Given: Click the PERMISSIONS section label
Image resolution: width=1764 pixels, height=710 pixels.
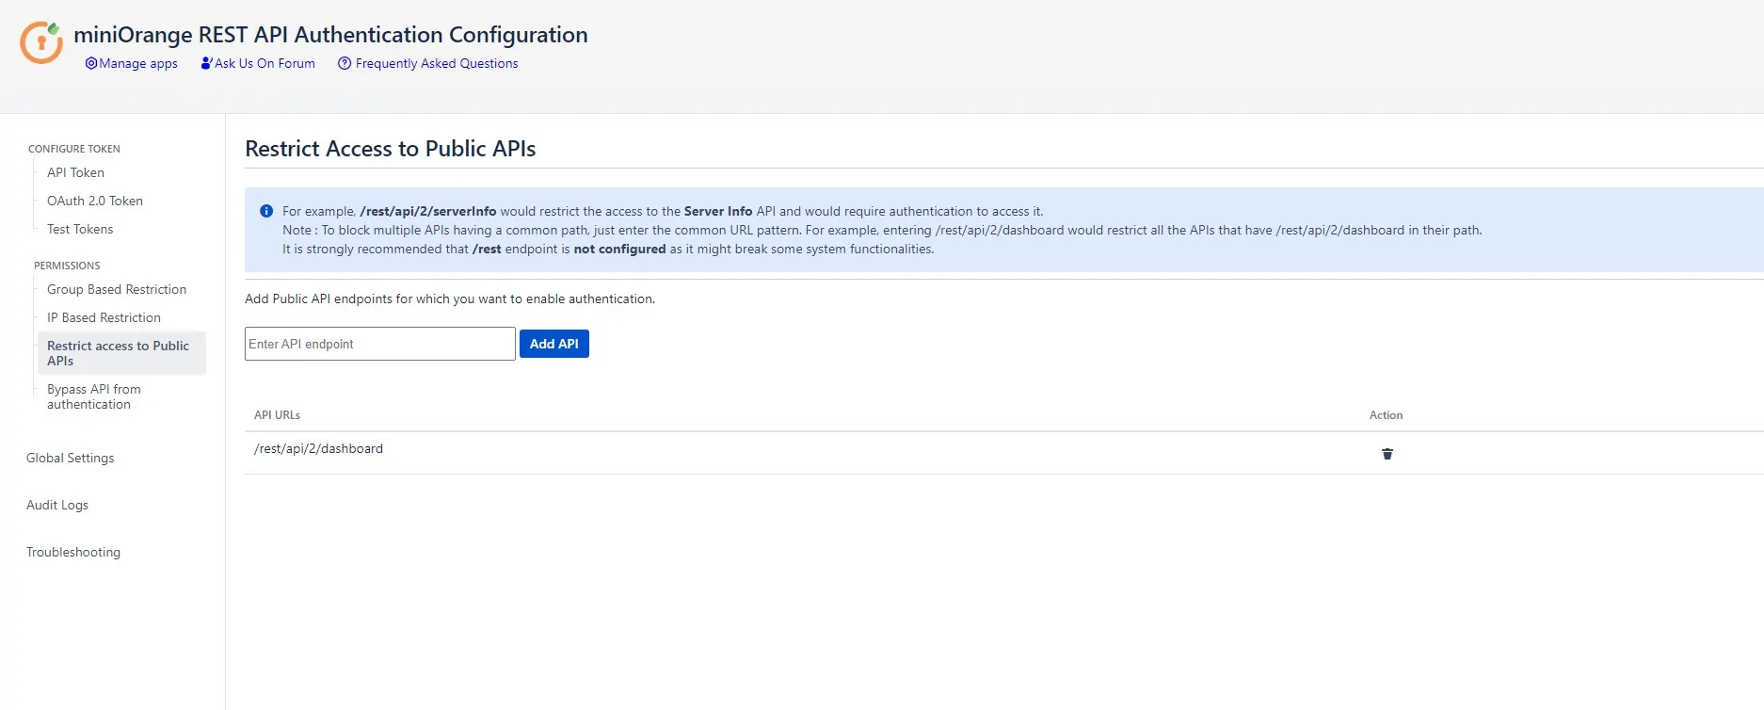Looking at the screenshot, I should coord(67,266).
